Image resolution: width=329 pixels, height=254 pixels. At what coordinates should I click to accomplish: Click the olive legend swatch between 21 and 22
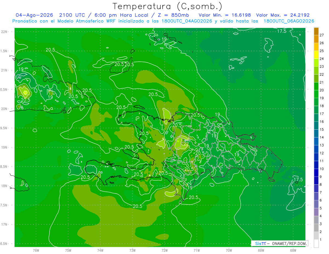pyautogui.click(x=316, y=78)
